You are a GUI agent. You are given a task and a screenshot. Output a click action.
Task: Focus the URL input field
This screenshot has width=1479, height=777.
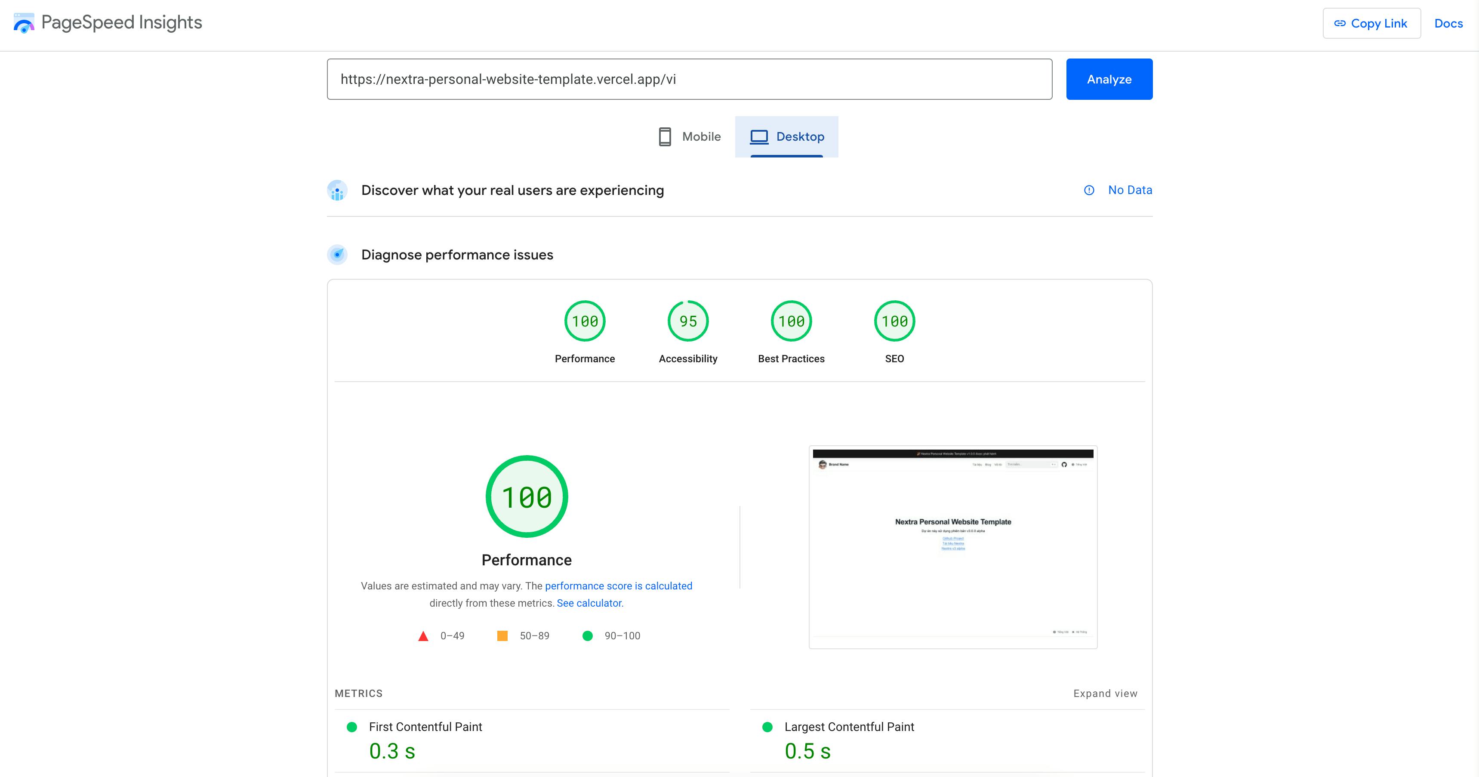pos(690,79)
